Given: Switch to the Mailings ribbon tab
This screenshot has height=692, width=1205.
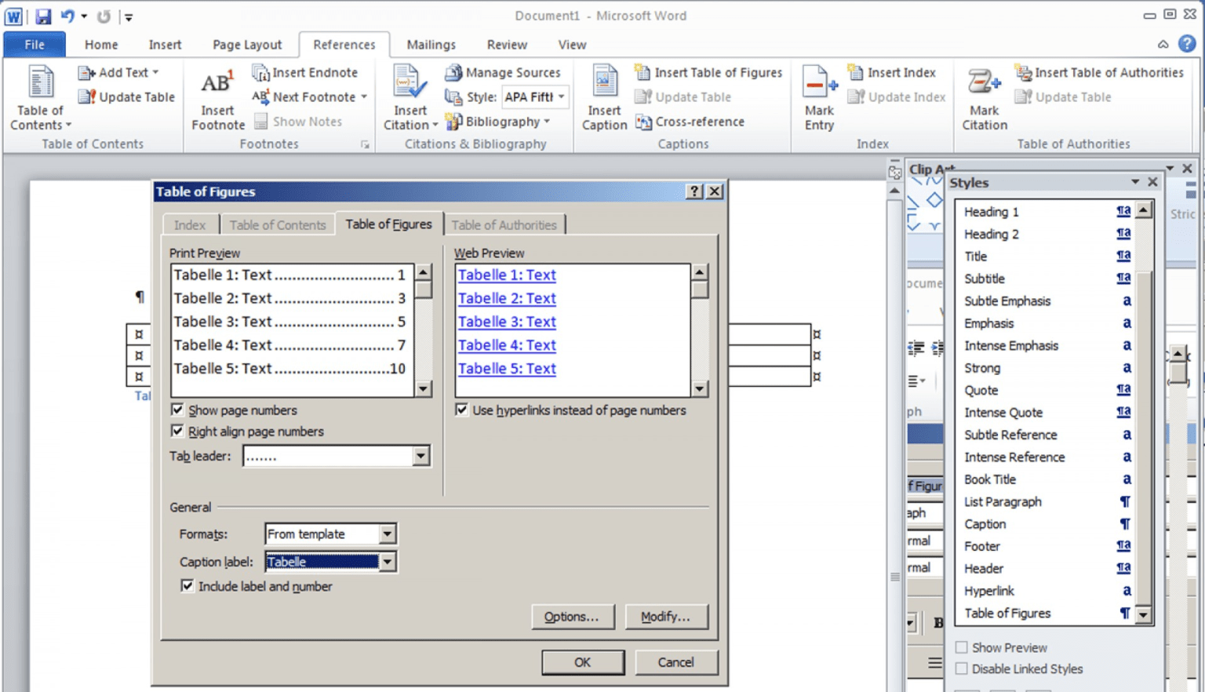Looking at the screenshot, I should click(431, 45).
